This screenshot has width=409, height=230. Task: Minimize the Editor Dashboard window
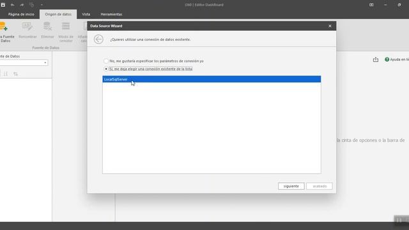[x=385, y=4]
